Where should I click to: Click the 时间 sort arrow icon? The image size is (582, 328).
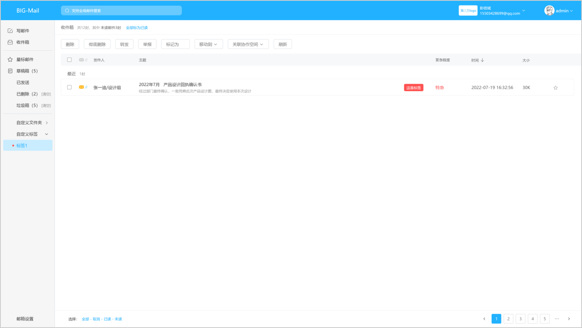click(x=482, y=60)
